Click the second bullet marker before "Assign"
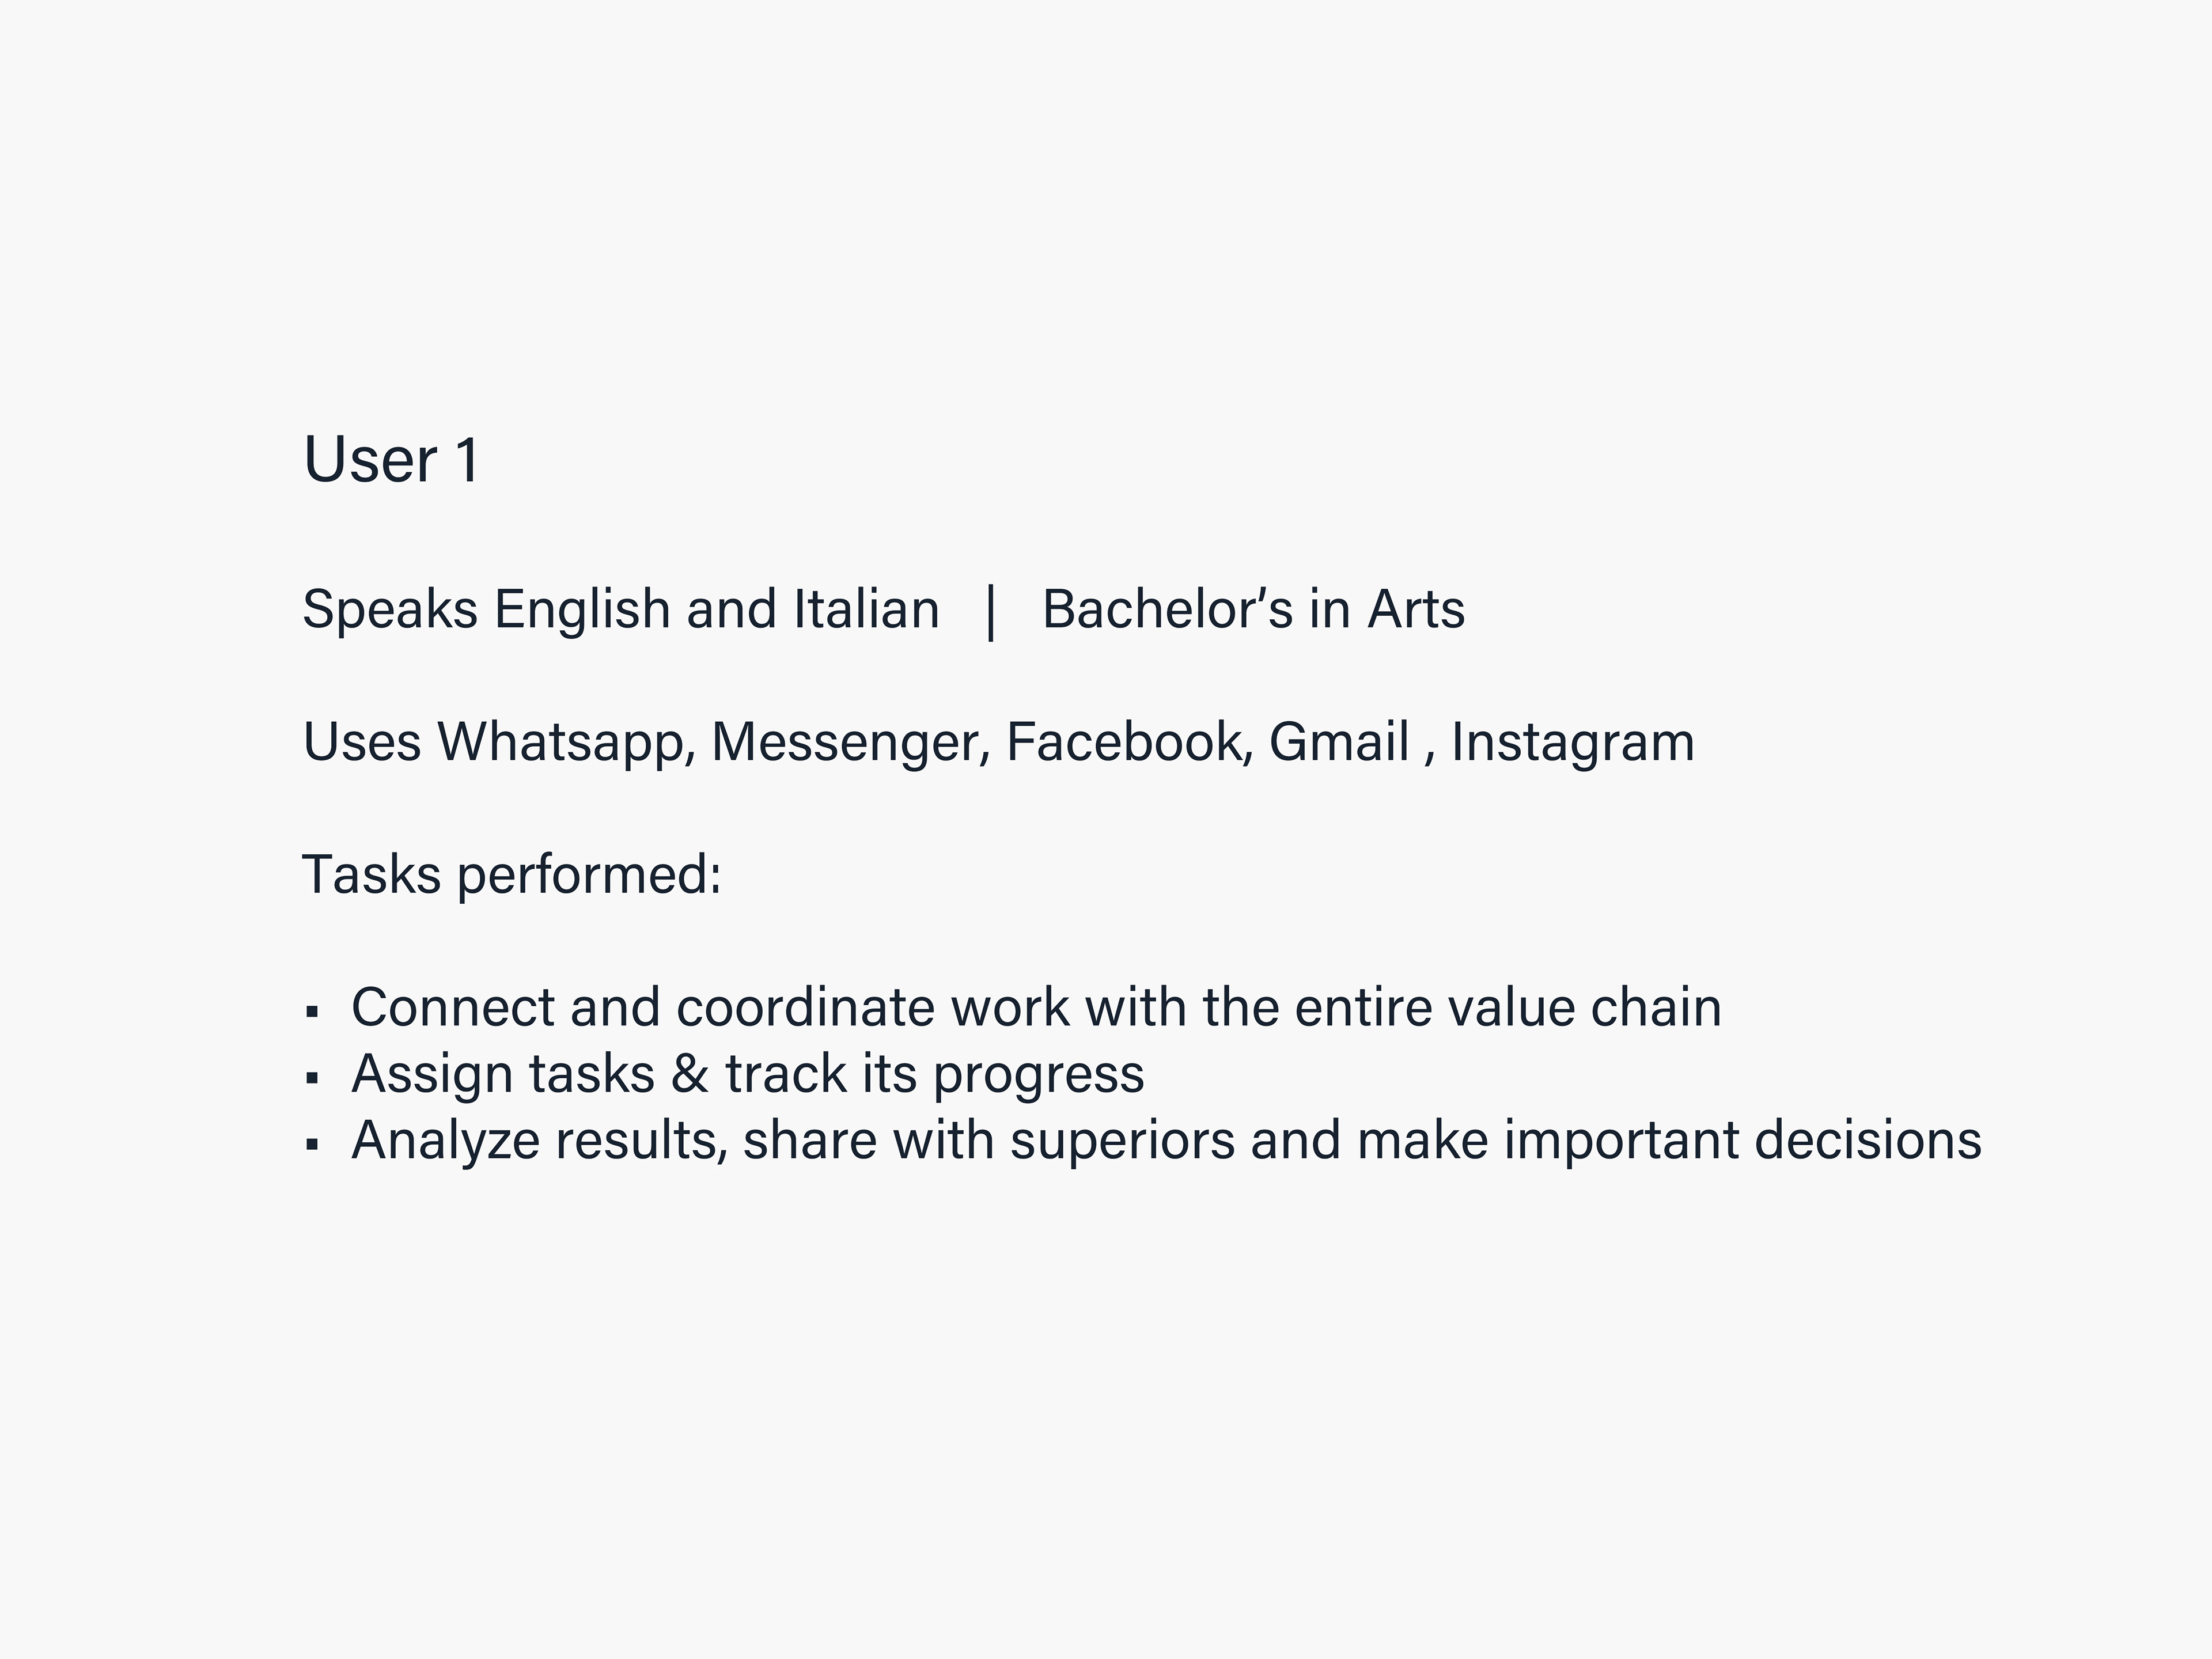 tap(313, 1078)
